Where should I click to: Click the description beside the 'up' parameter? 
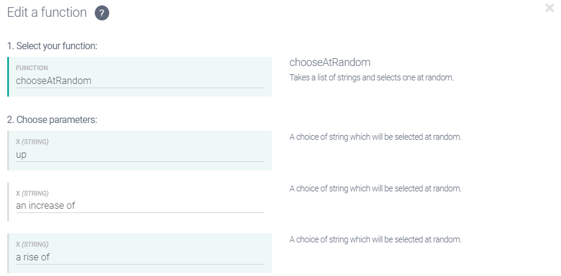click(x=375, y=137)
